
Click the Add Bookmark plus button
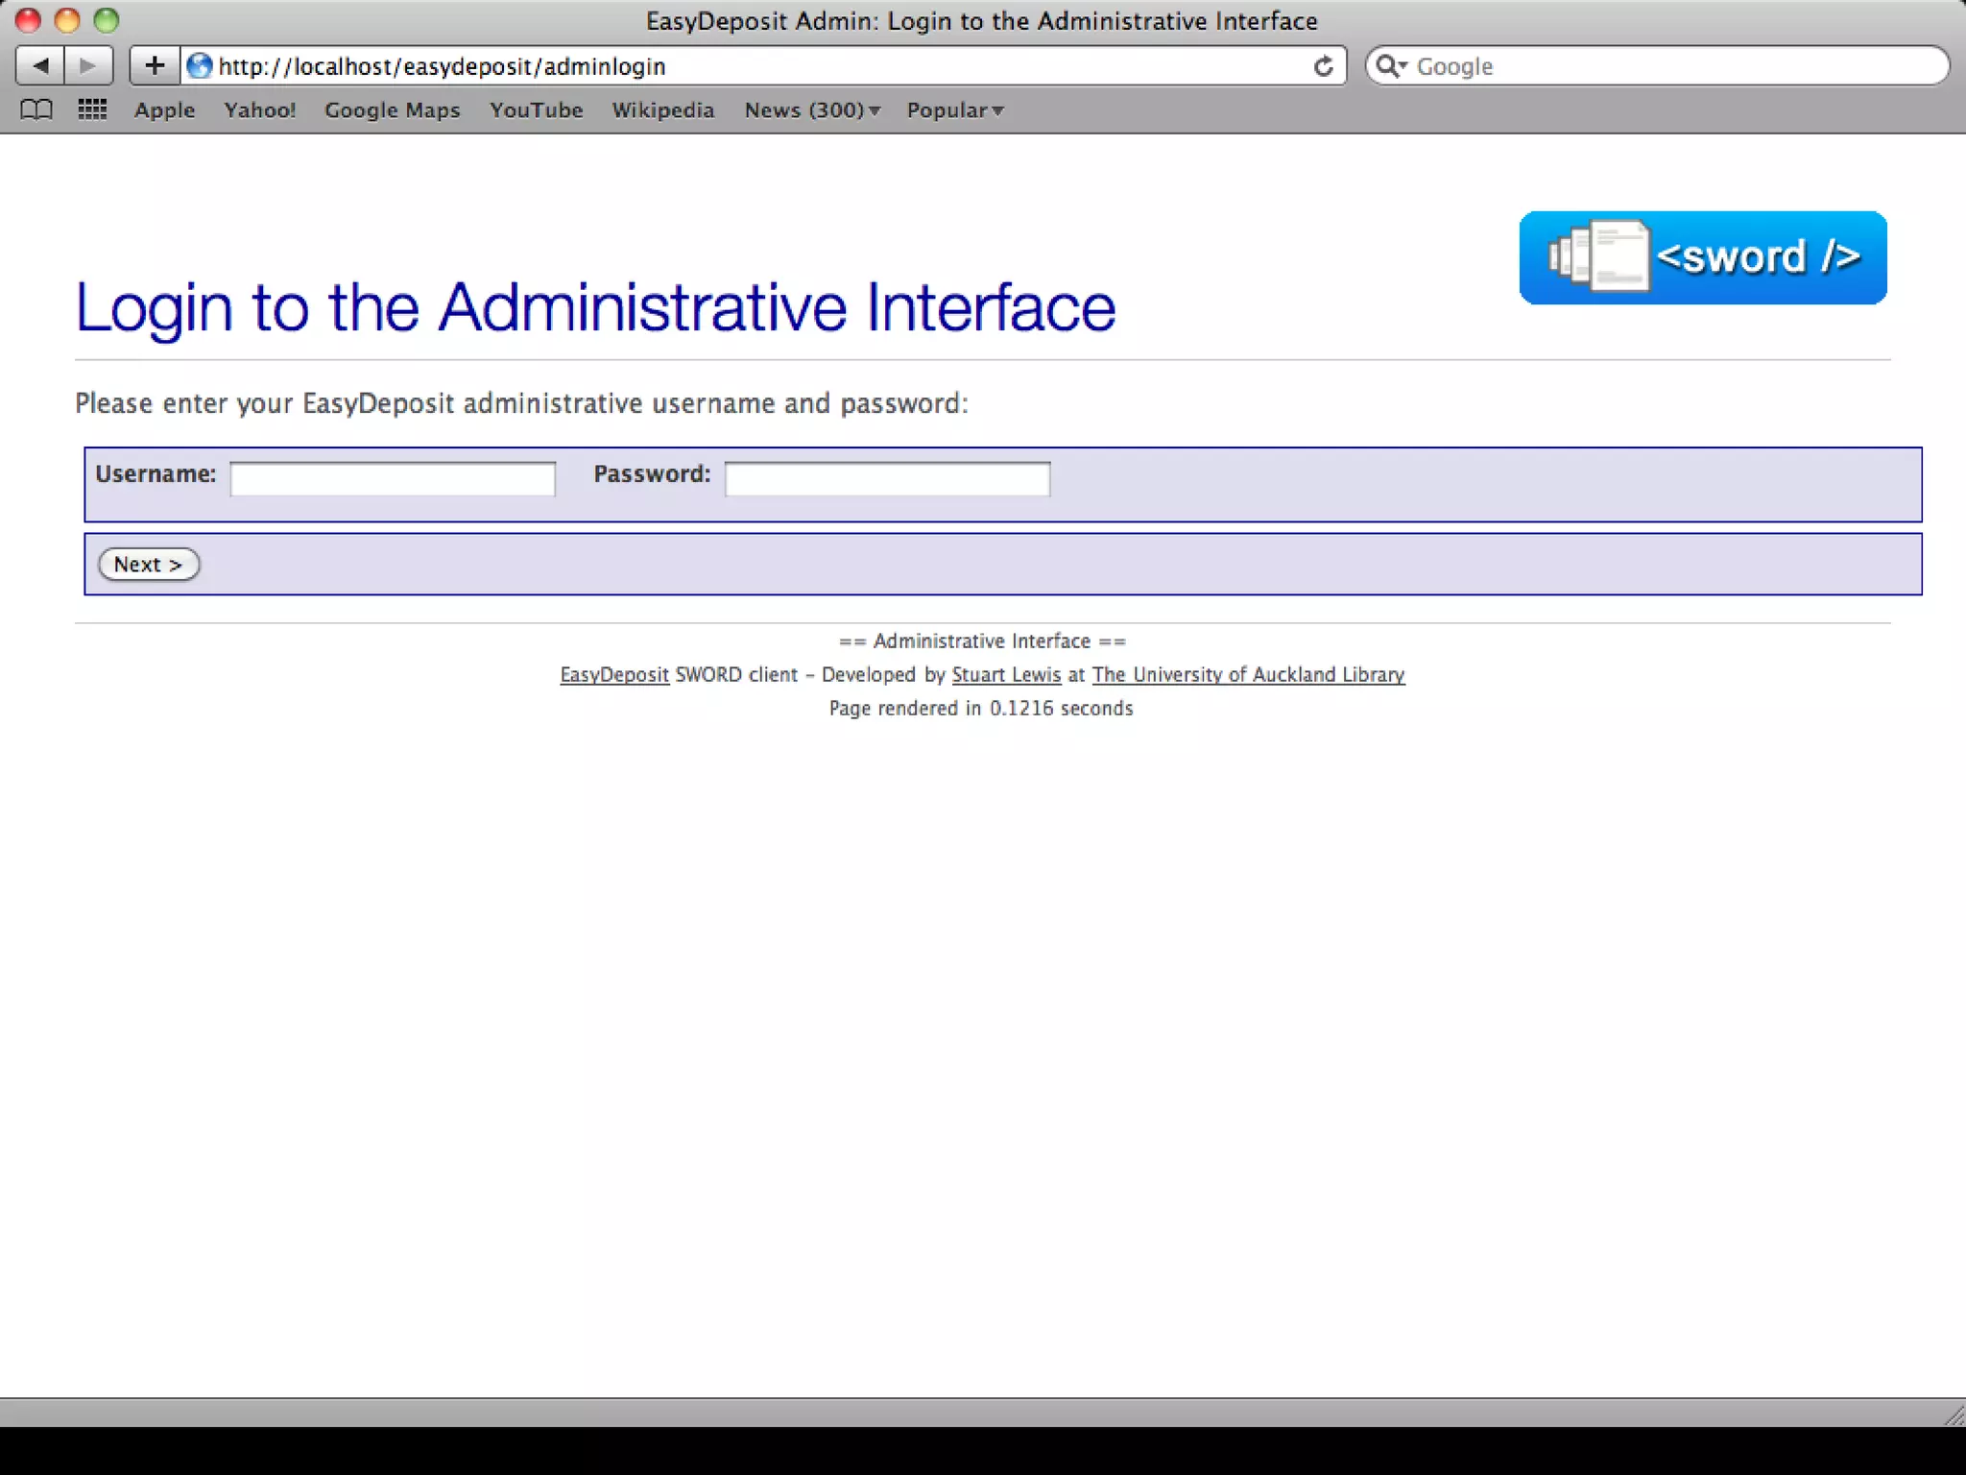coord(155,66)
